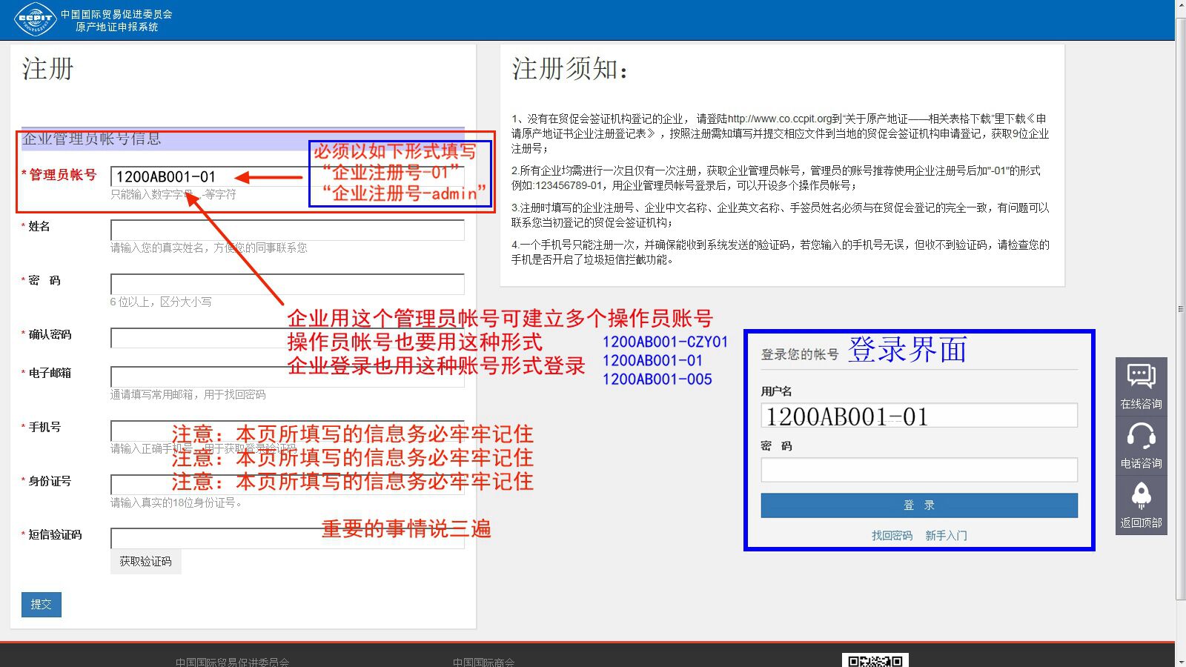
Task: Click the CCPIT logo in header
Action: [x=35, y=19]
